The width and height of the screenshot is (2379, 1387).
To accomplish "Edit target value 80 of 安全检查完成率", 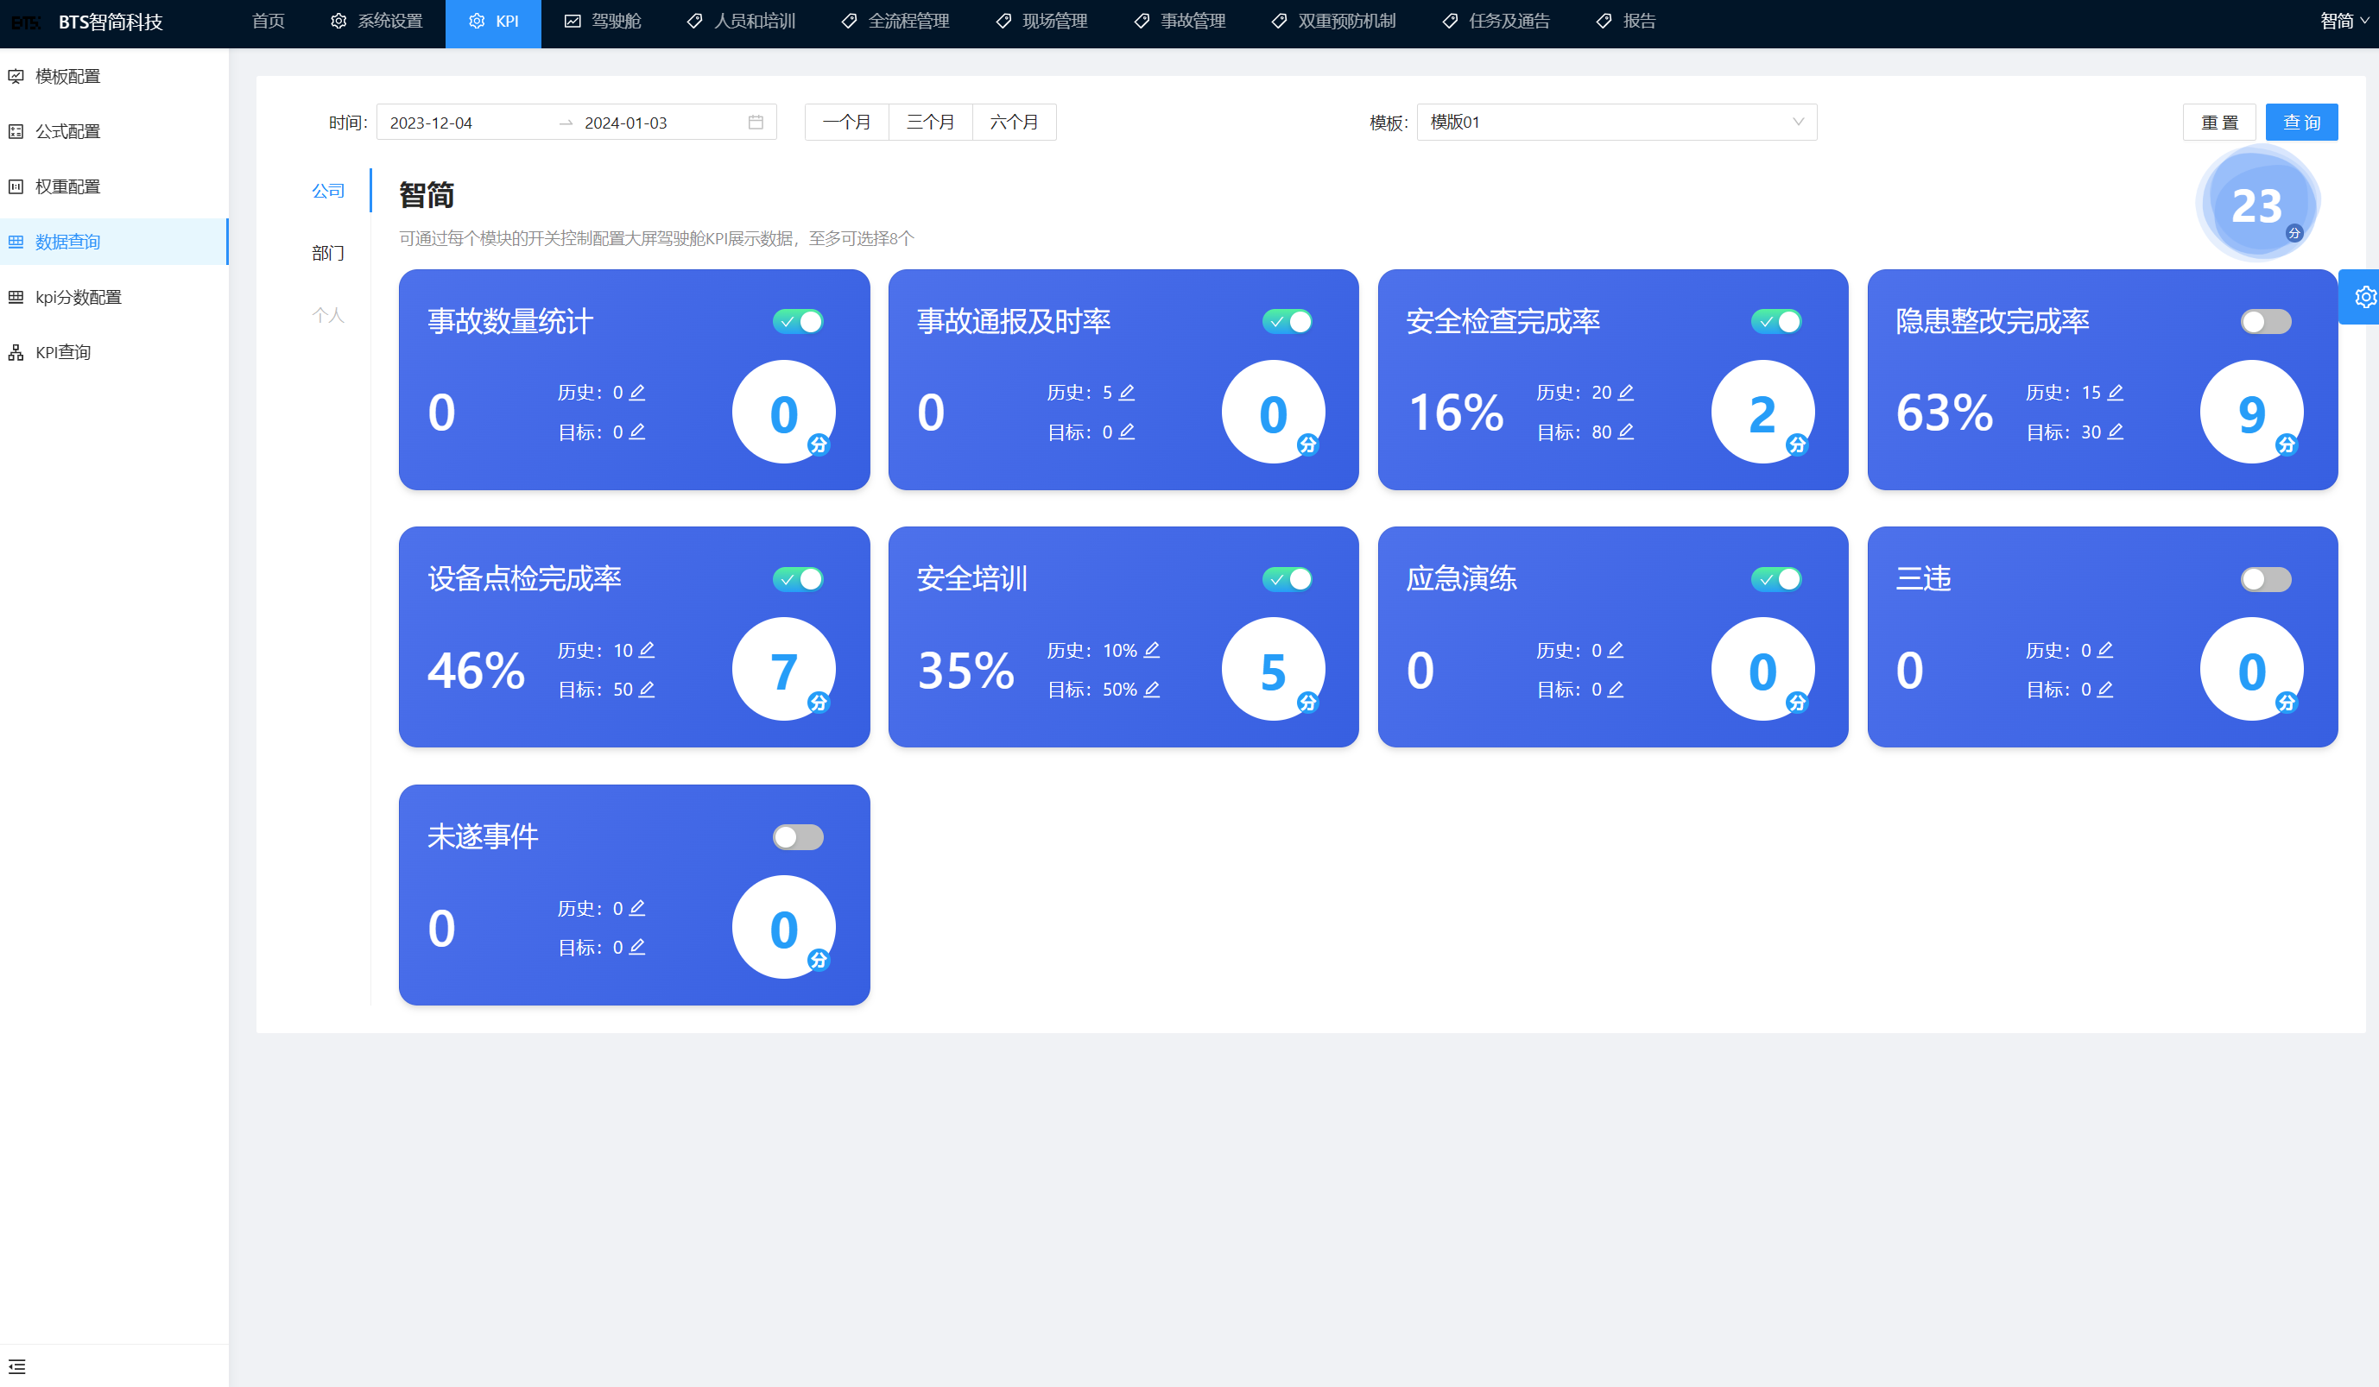I will pos(1624,432).
